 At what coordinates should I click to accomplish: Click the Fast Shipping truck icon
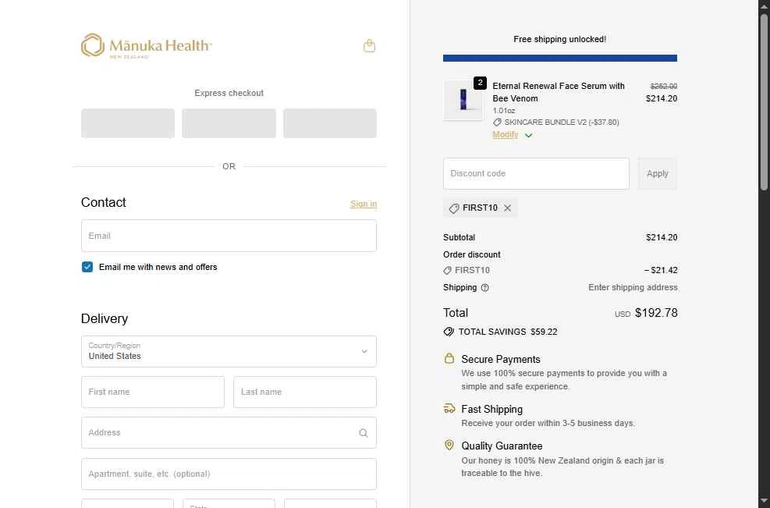[x=449, y=408]
